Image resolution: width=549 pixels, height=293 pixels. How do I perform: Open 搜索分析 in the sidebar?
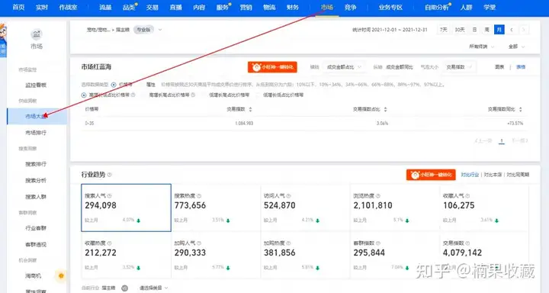[x=36, y=181]
